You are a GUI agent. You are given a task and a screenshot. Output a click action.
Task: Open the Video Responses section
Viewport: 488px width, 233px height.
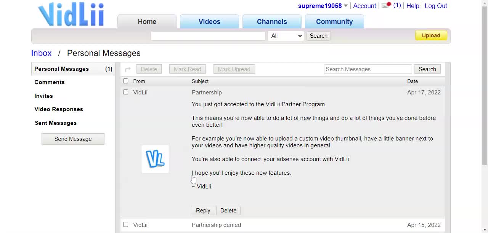[59, 109]
